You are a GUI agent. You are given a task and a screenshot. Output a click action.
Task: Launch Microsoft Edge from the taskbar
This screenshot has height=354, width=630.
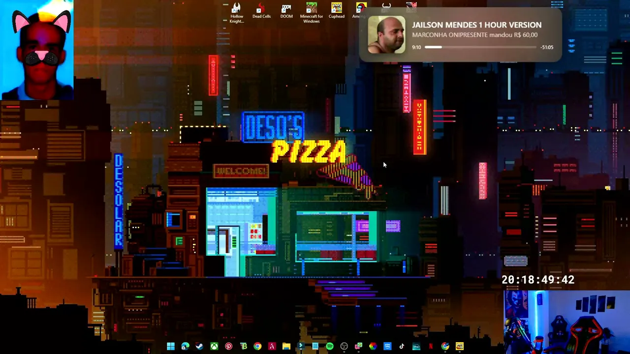tap(185, 347)
